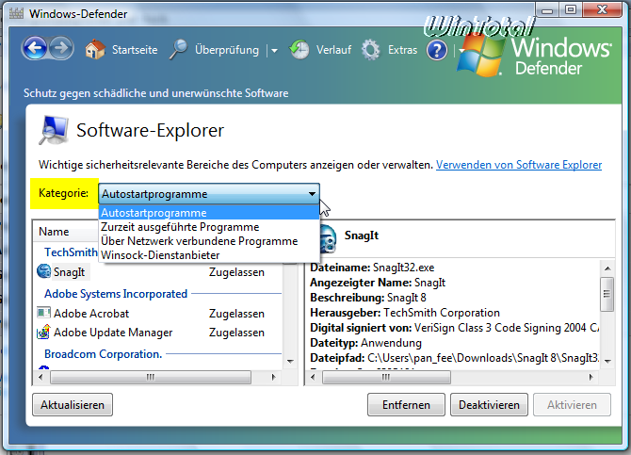Viewport: 631px width, 455px height.
Task: Click the Digital signiert von line
Action: [x=454, y=328]
